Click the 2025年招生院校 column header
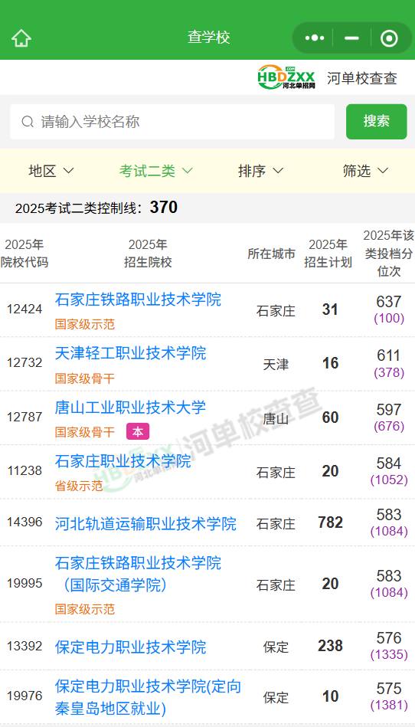This screenshot has height=727, width=415. [x=148, y=254]
